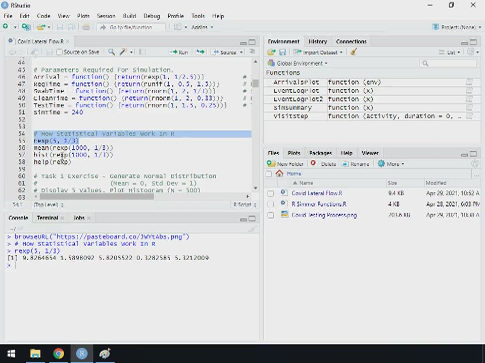Open Google Chrome from the taskbar
485x363 pixels.
[59, 353]
